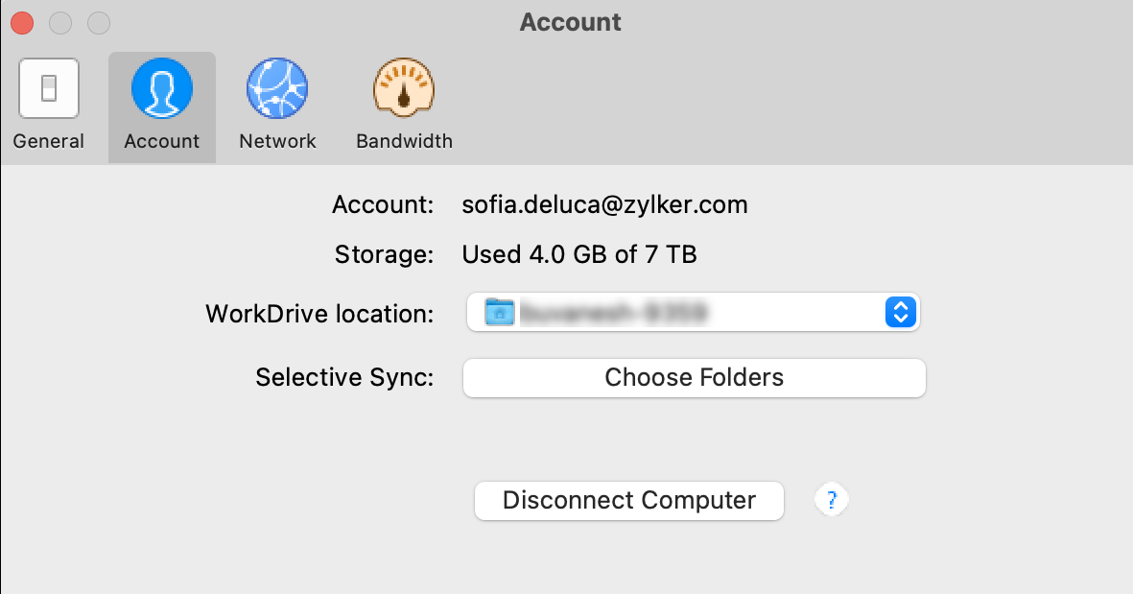Viewport: 1133px width, 594px height.
Task: Click the Choose Folders button
Action: pyautogui.click(x=694, y=378)
